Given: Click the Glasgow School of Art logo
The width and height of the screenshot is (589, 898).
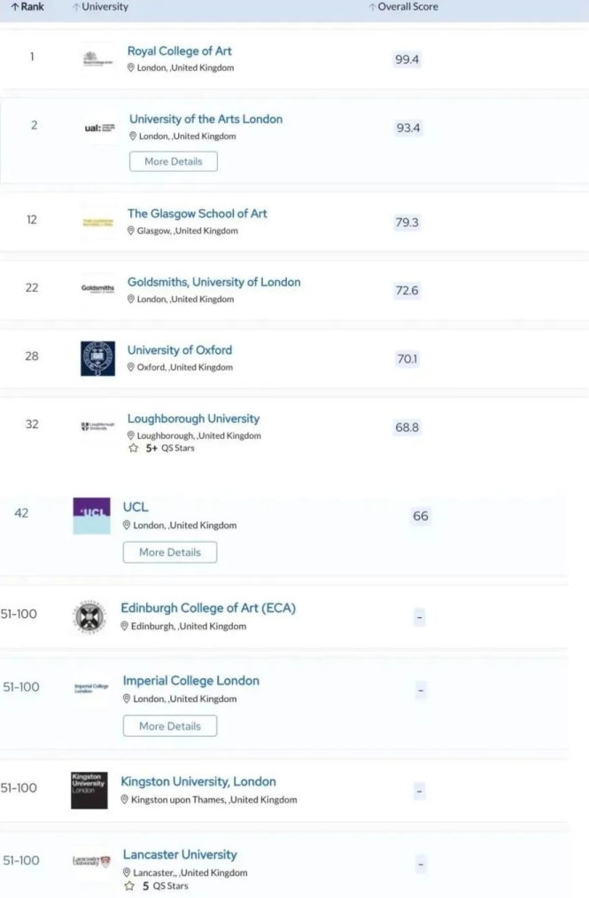Looking at the screenshot, I should point(97,222).
